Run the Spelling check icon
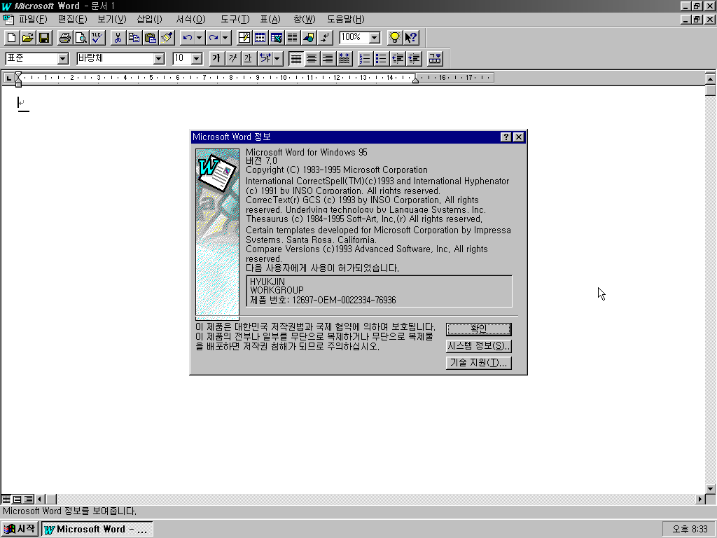Image resolution: width=717 pixels, height=538 pixels. click(x=97, y=38)
